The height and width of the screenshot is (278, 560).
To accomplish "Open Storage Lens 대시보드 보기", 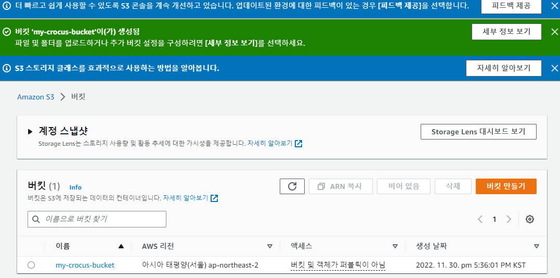I will pyautogui.click(x=478, y=132).
